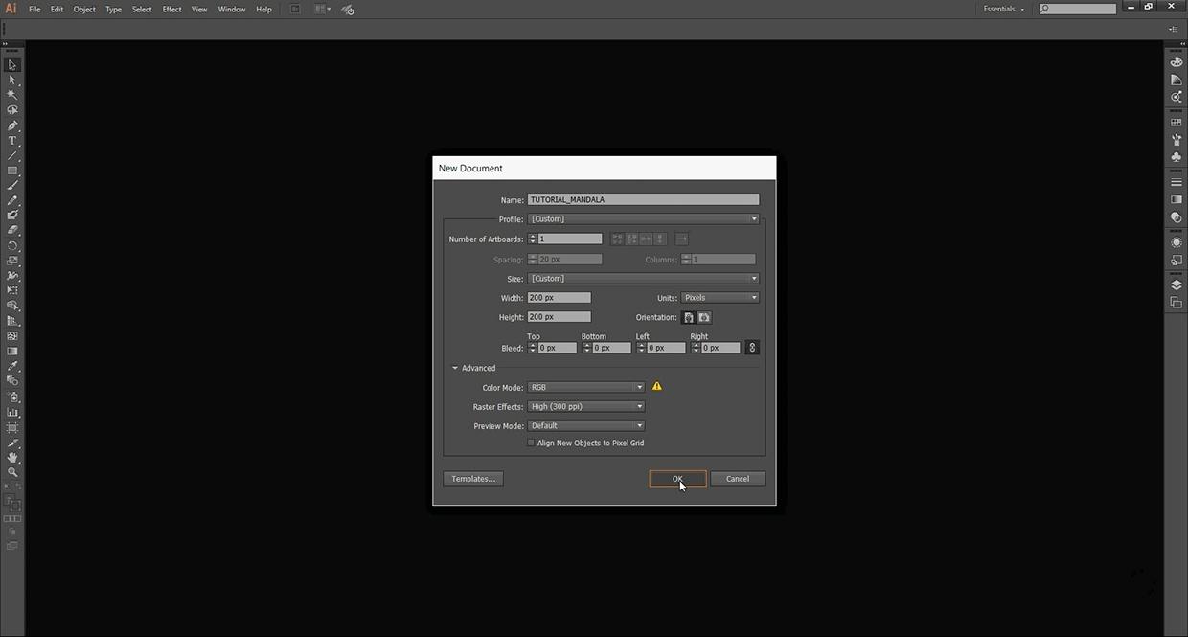
Task: Click the Height input field
Action: pyautogui.click(x=560, y=317)
